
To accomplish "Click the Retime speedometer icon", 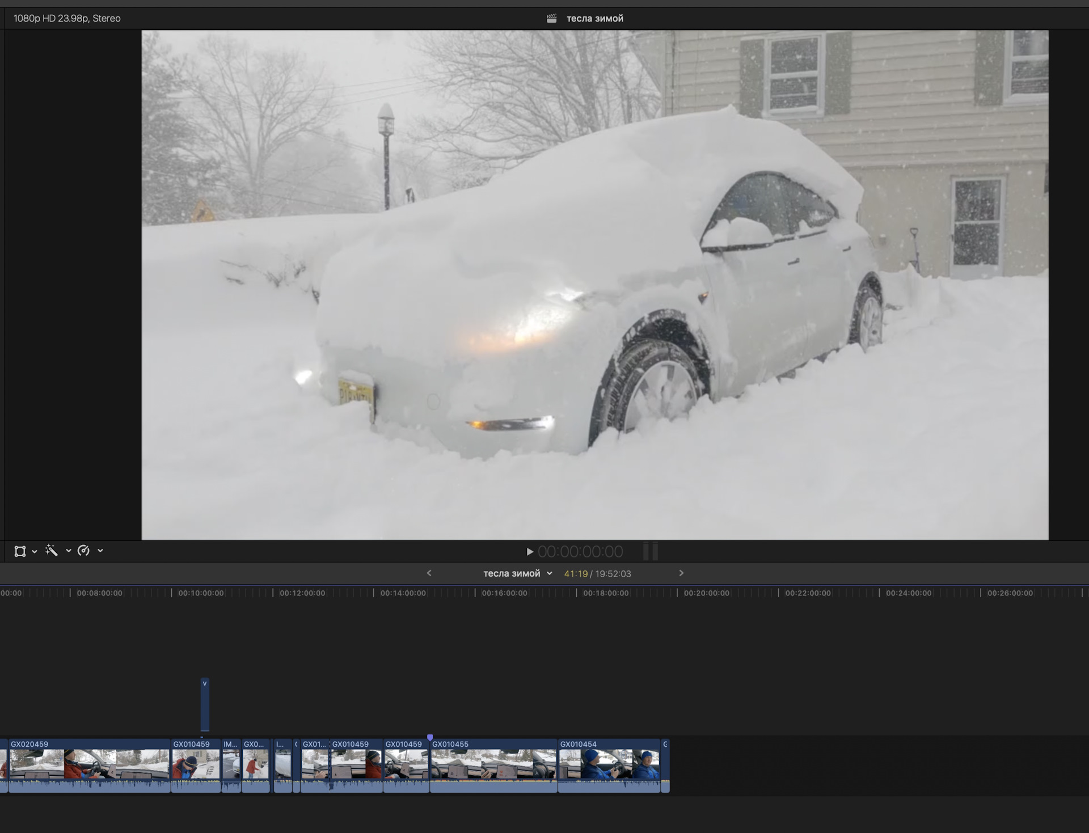I will (83, 551).
